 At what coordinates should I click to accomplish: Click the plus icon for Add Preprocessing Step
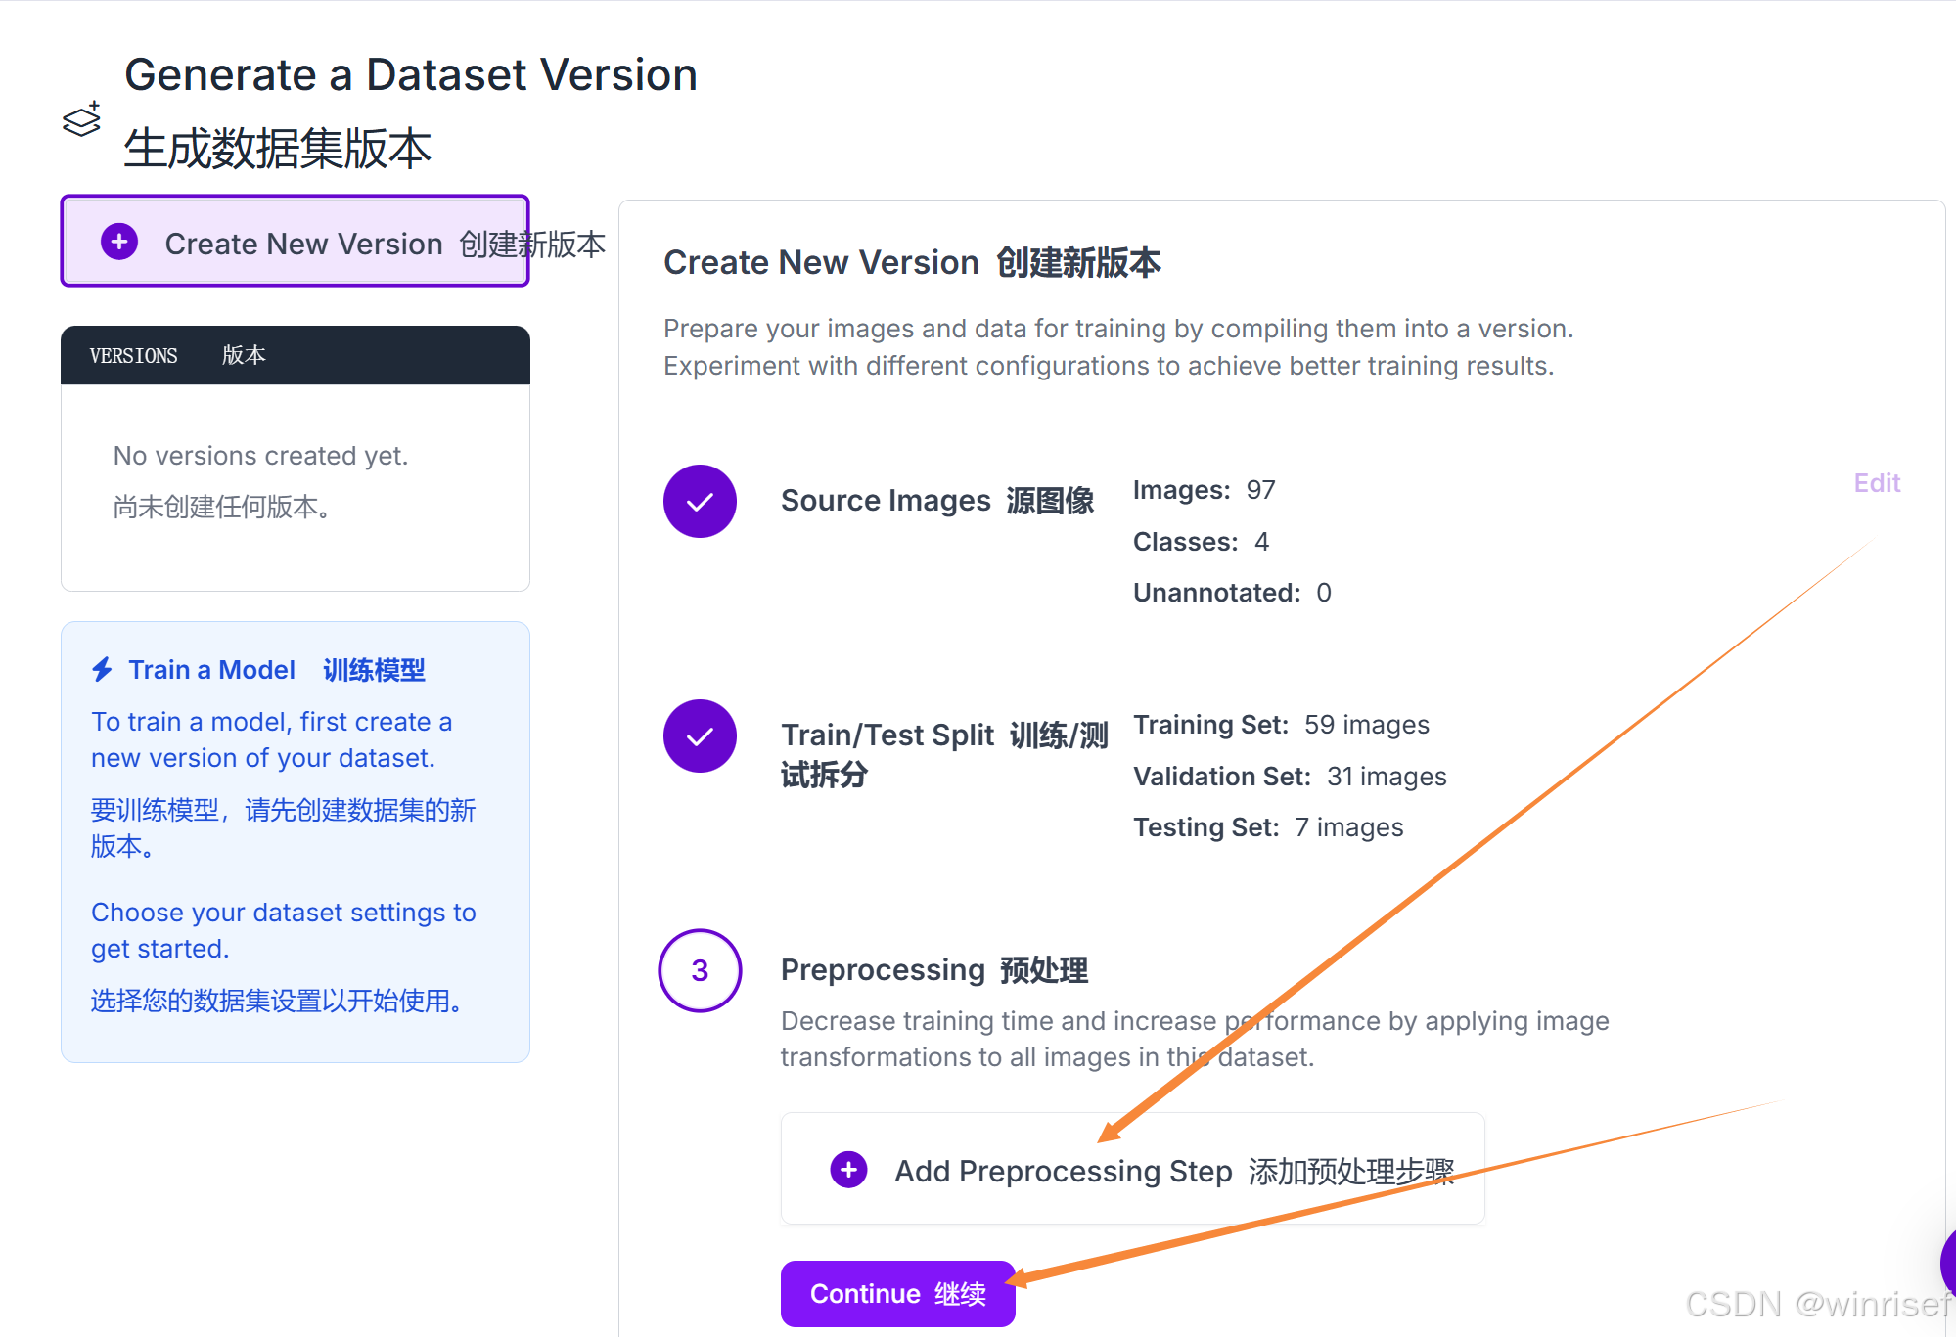pos(848,1169)
